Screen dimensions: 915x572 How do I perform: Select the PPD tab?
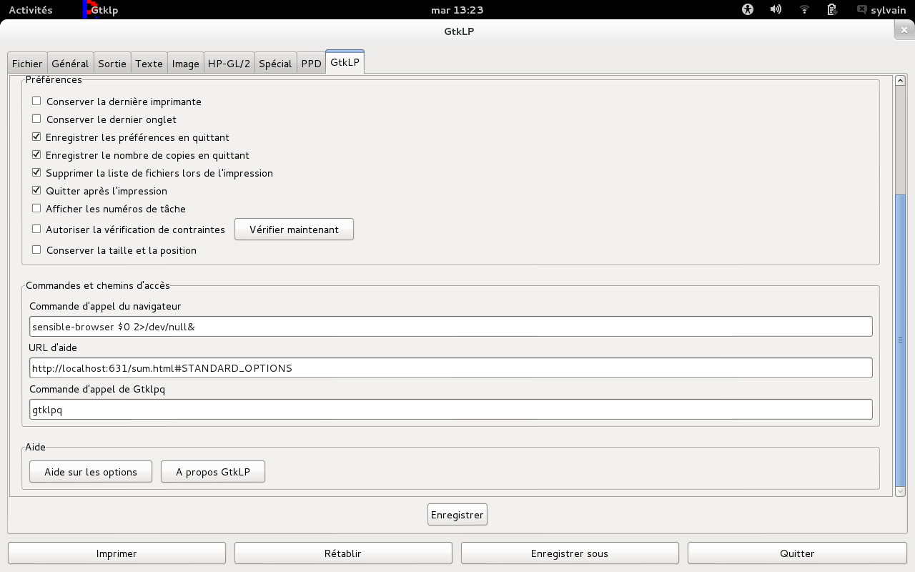point(311,64)
